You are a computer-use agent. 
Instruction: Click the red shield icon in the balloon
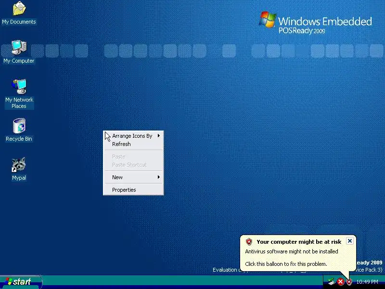(249, 242)
